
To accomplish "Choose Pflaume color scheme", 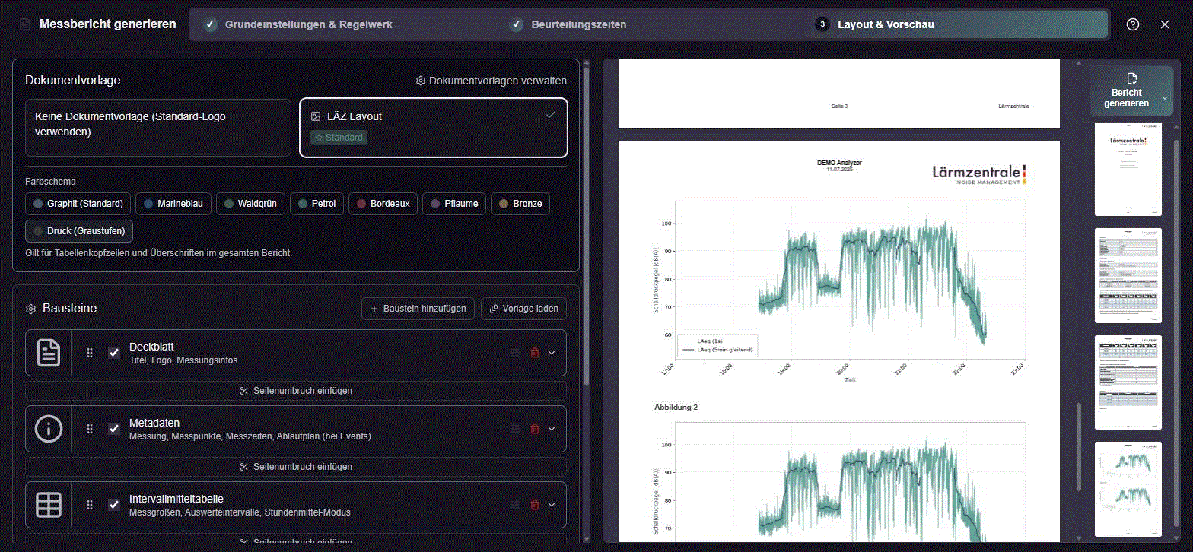I will click(x=454, y=204).
